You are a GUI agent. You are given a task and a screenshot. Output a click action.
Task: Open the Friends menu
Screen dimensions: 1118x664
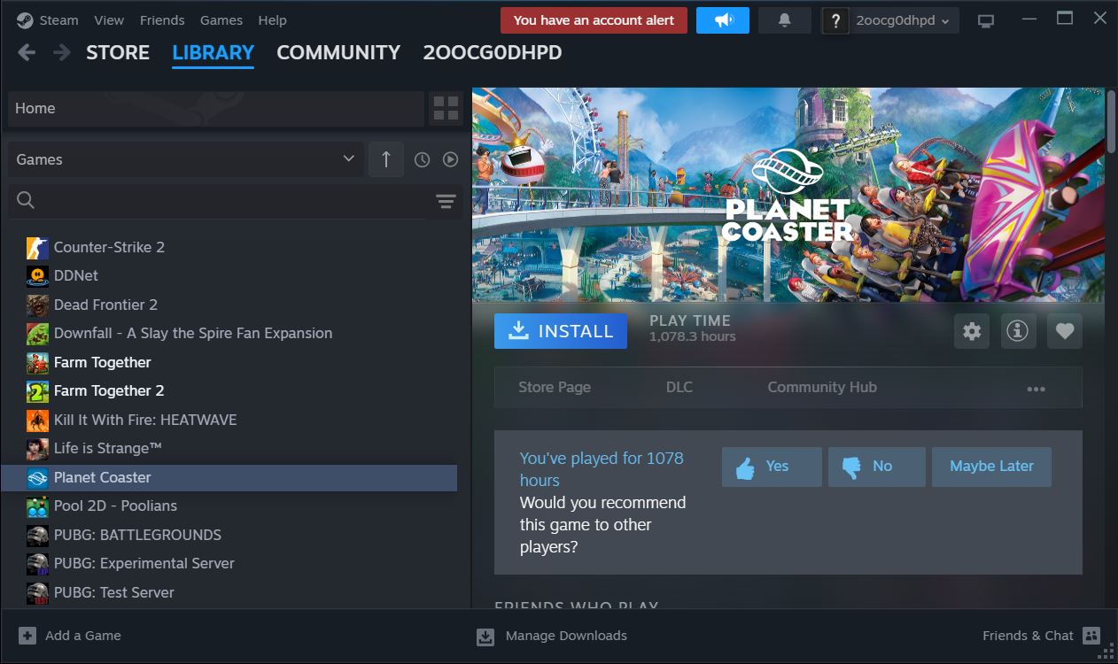pyautogui.click(x=162, y=19)
